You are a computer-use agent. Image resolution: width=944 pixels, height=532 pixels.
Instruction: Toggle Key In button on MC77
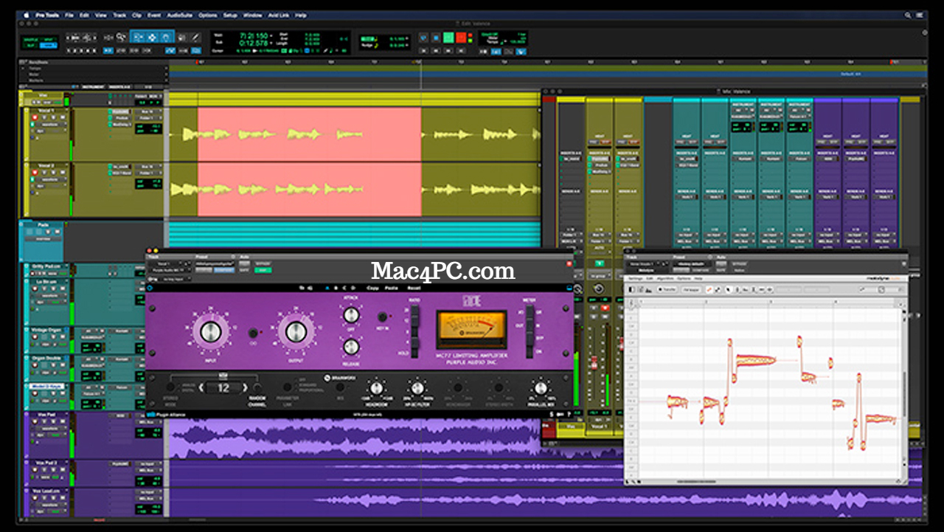click(x=382, y=317)
